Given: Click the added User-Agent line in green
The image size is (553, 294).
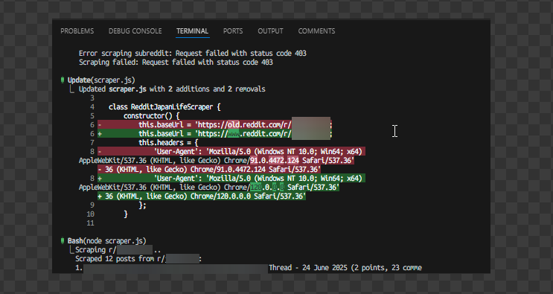Looking at the screenshot, I should click(x=231, y=179).
